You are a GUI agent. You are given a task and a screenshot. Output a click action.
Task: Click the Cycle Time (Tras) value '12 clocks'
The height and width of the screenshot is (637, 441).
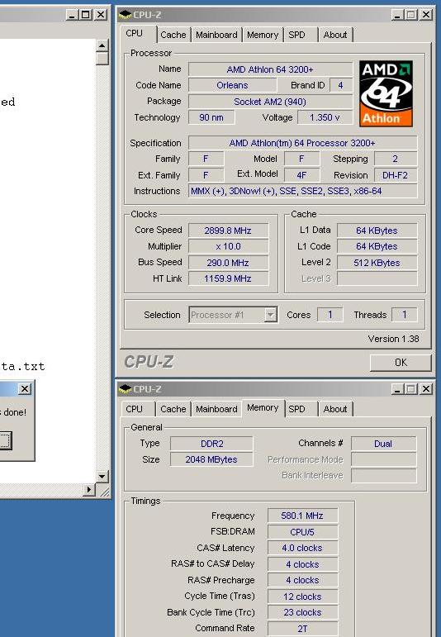pyautogui.click(x=302, y=597)
